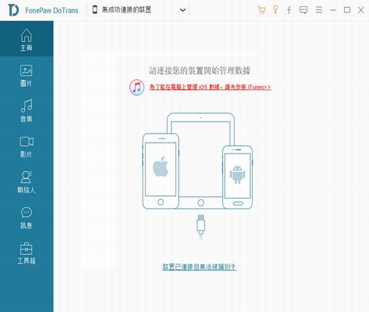Click the key register icon
Image resolution: width=369 pixels, height=312 pixels.
275,9
